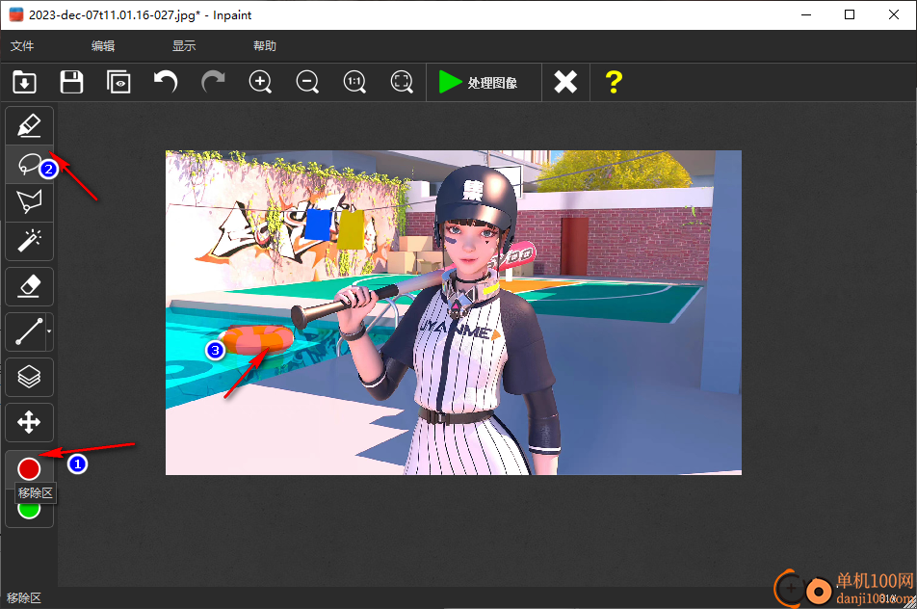This screenshot has height=609, width=917.
Task: Open the 编辑 menu
Action: point(103,45)
